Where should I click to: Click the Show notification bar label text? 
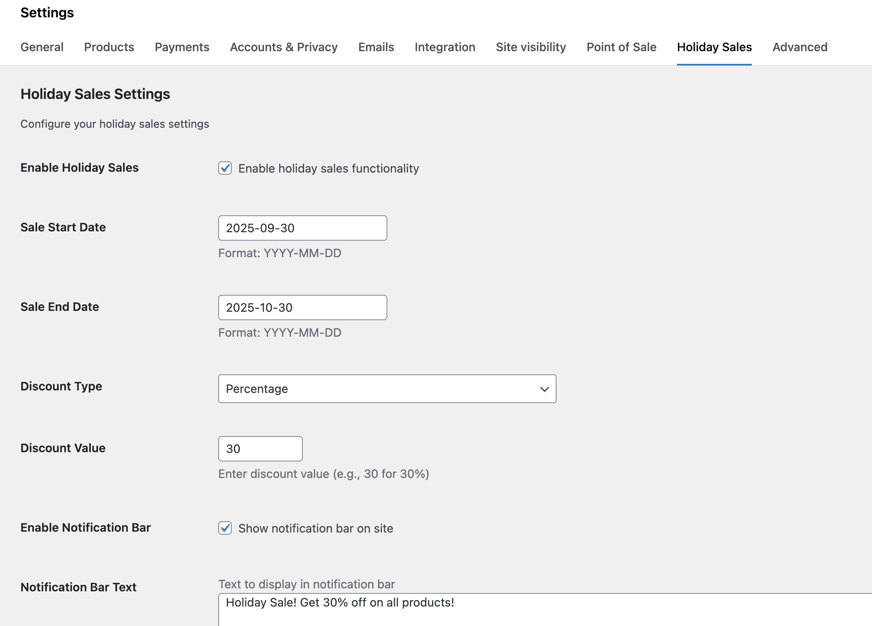(315, 528)
